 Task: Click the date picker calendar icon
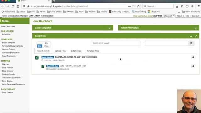pos(191,43)
